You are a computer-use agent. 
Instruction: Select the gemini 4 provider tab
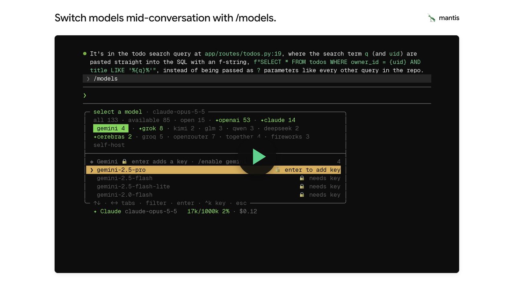pyautogui.click(x=111, y=128)
